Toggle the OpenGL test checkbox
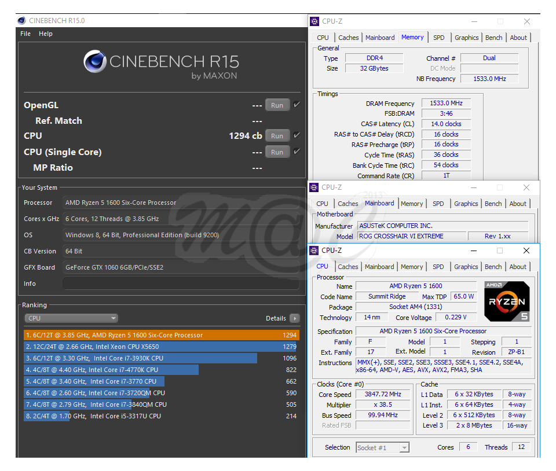 tap(297, 105)
